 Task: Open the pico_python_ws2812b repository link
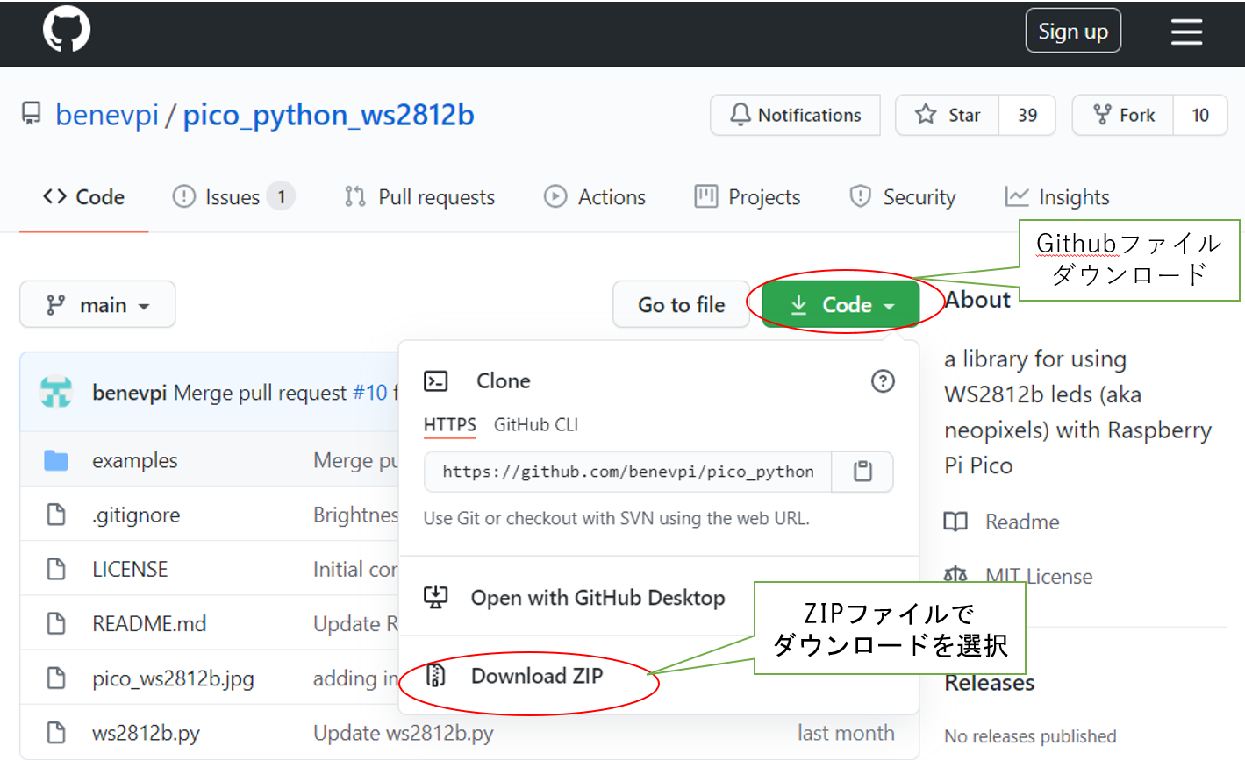click(328, 115)
